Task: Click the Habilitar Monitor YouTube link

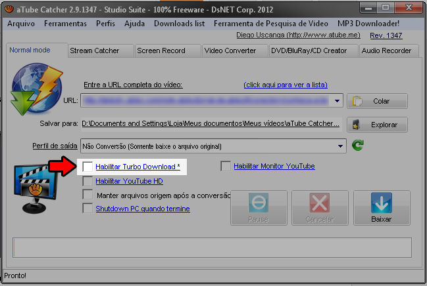Action: [274, 166]
